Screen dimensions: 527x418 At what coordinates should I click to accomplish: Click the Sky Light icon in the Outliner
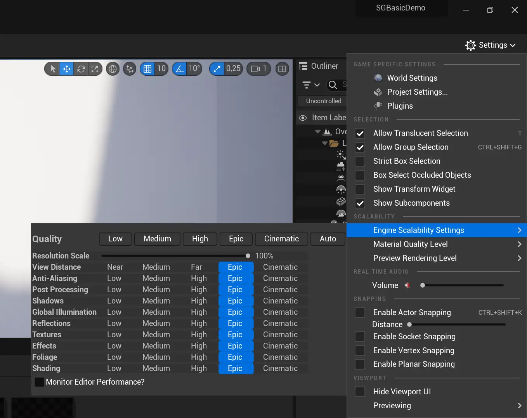[340, 189]
